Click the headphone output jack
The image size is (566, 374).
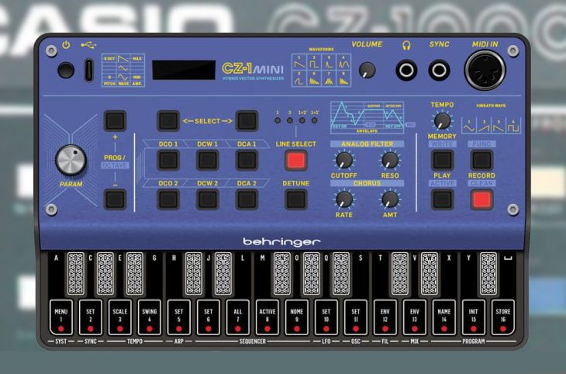[x=406, y=70]
